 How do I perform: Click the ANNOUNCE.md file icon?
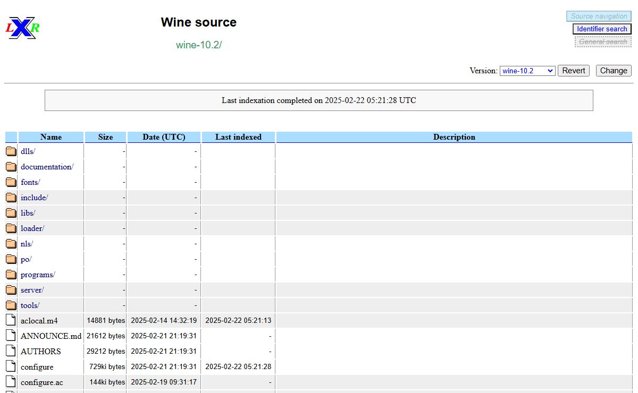click(11, 336)
